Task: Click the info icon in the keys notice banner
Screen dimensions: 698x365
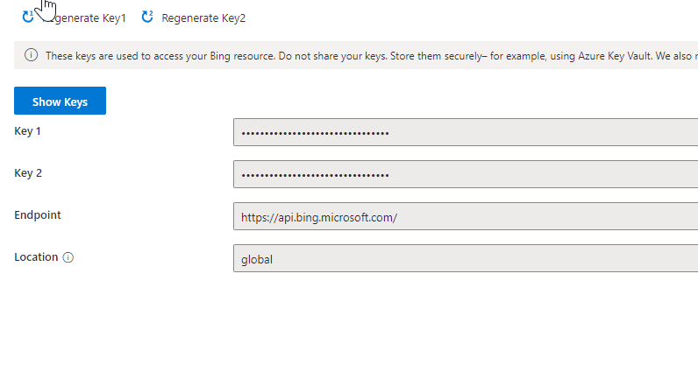Action: (32, 55)
